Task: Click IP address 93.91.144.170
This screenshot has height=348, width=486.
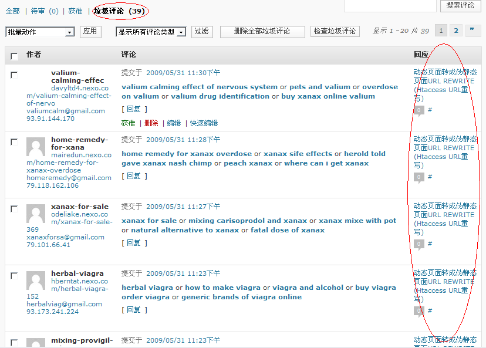Action: click(50, 119)
